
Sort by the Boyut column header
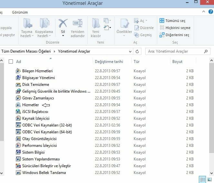coord(183,62)
